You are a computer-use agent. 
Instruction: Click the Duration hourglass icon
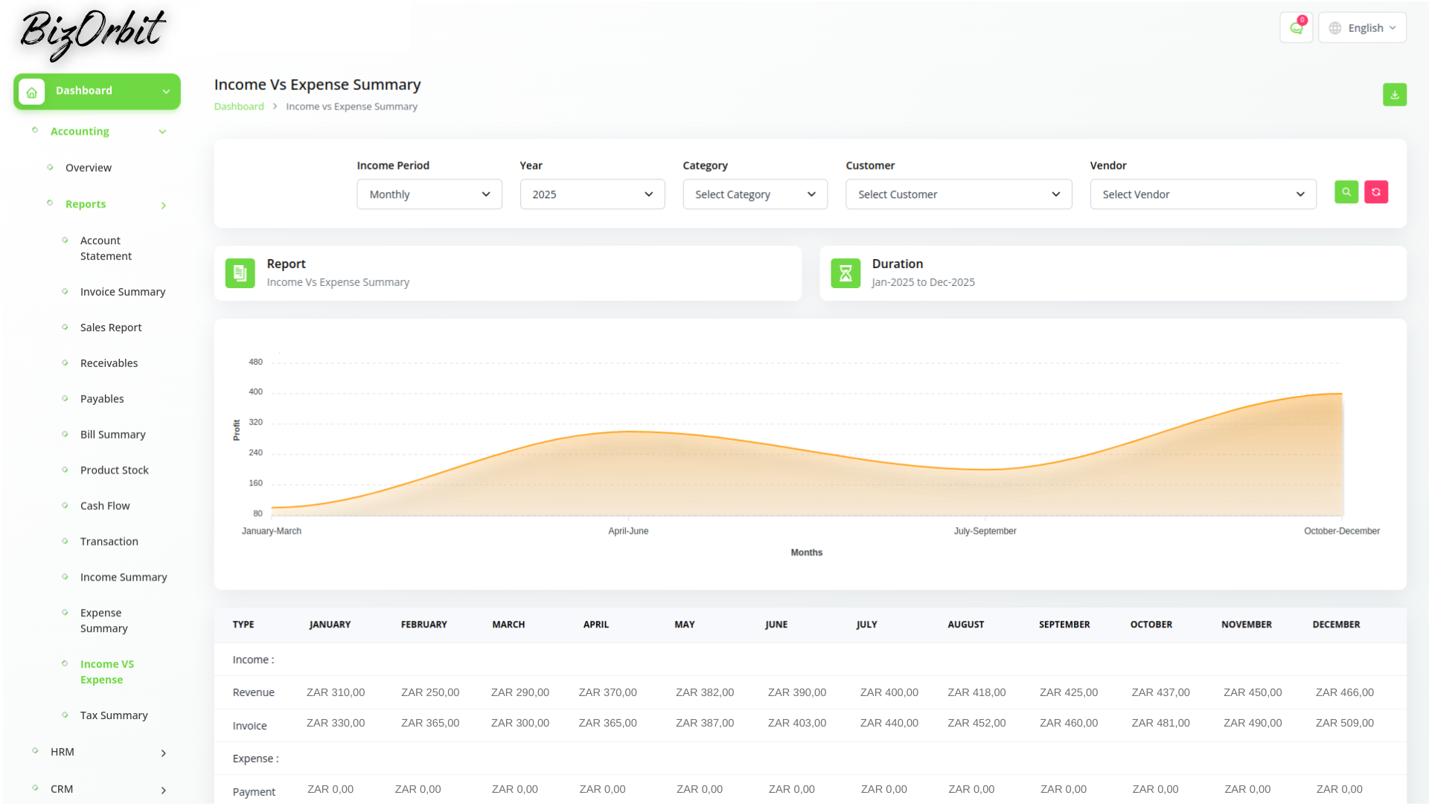point(845,273)
